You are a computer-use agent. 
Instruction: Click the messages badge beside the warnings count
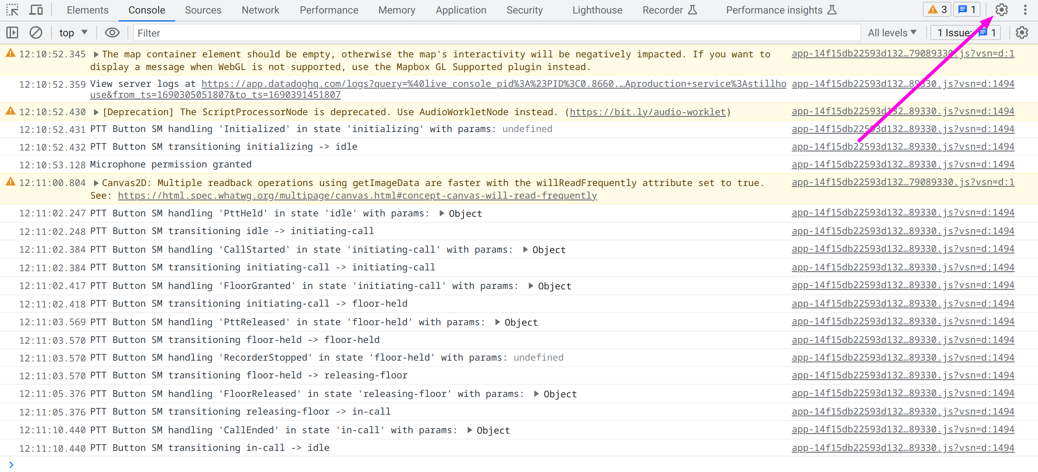click(x=967, y=10)
